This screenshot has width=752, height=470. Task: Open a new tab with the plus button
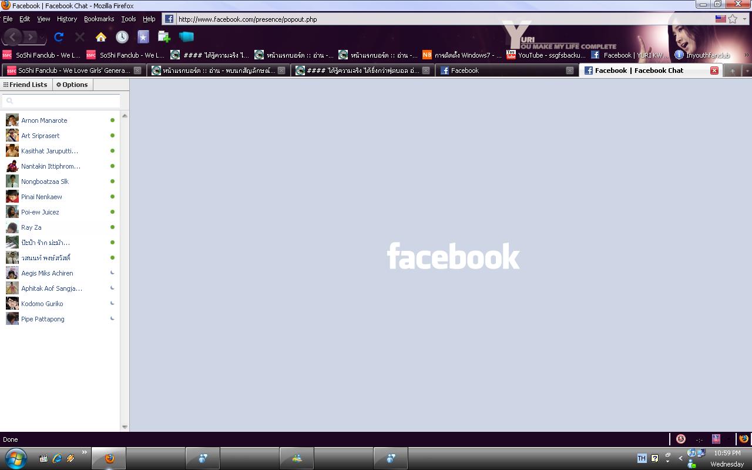pyautogui.click(x=732, y=70)
